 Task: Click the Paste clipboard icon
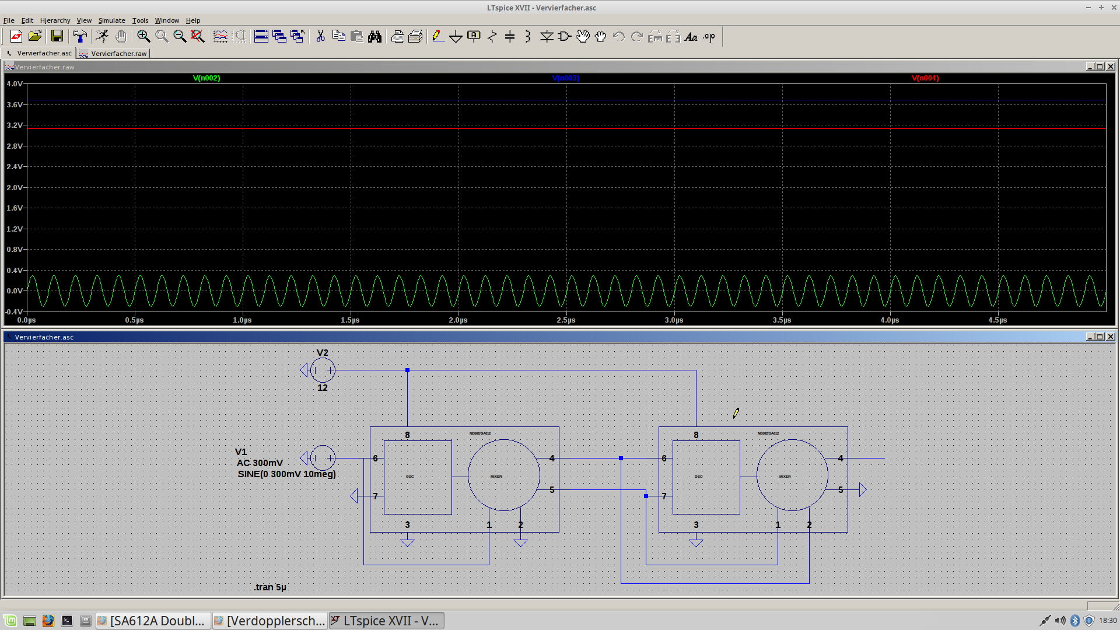click(356, 36)
